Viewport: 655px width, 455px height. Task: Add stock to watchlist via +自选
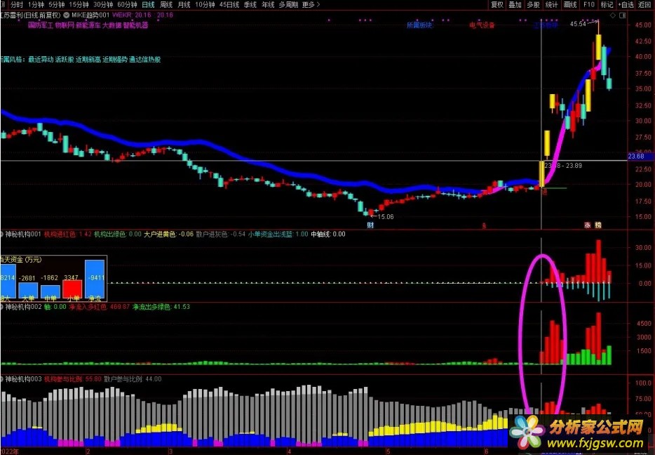point(626,5)
